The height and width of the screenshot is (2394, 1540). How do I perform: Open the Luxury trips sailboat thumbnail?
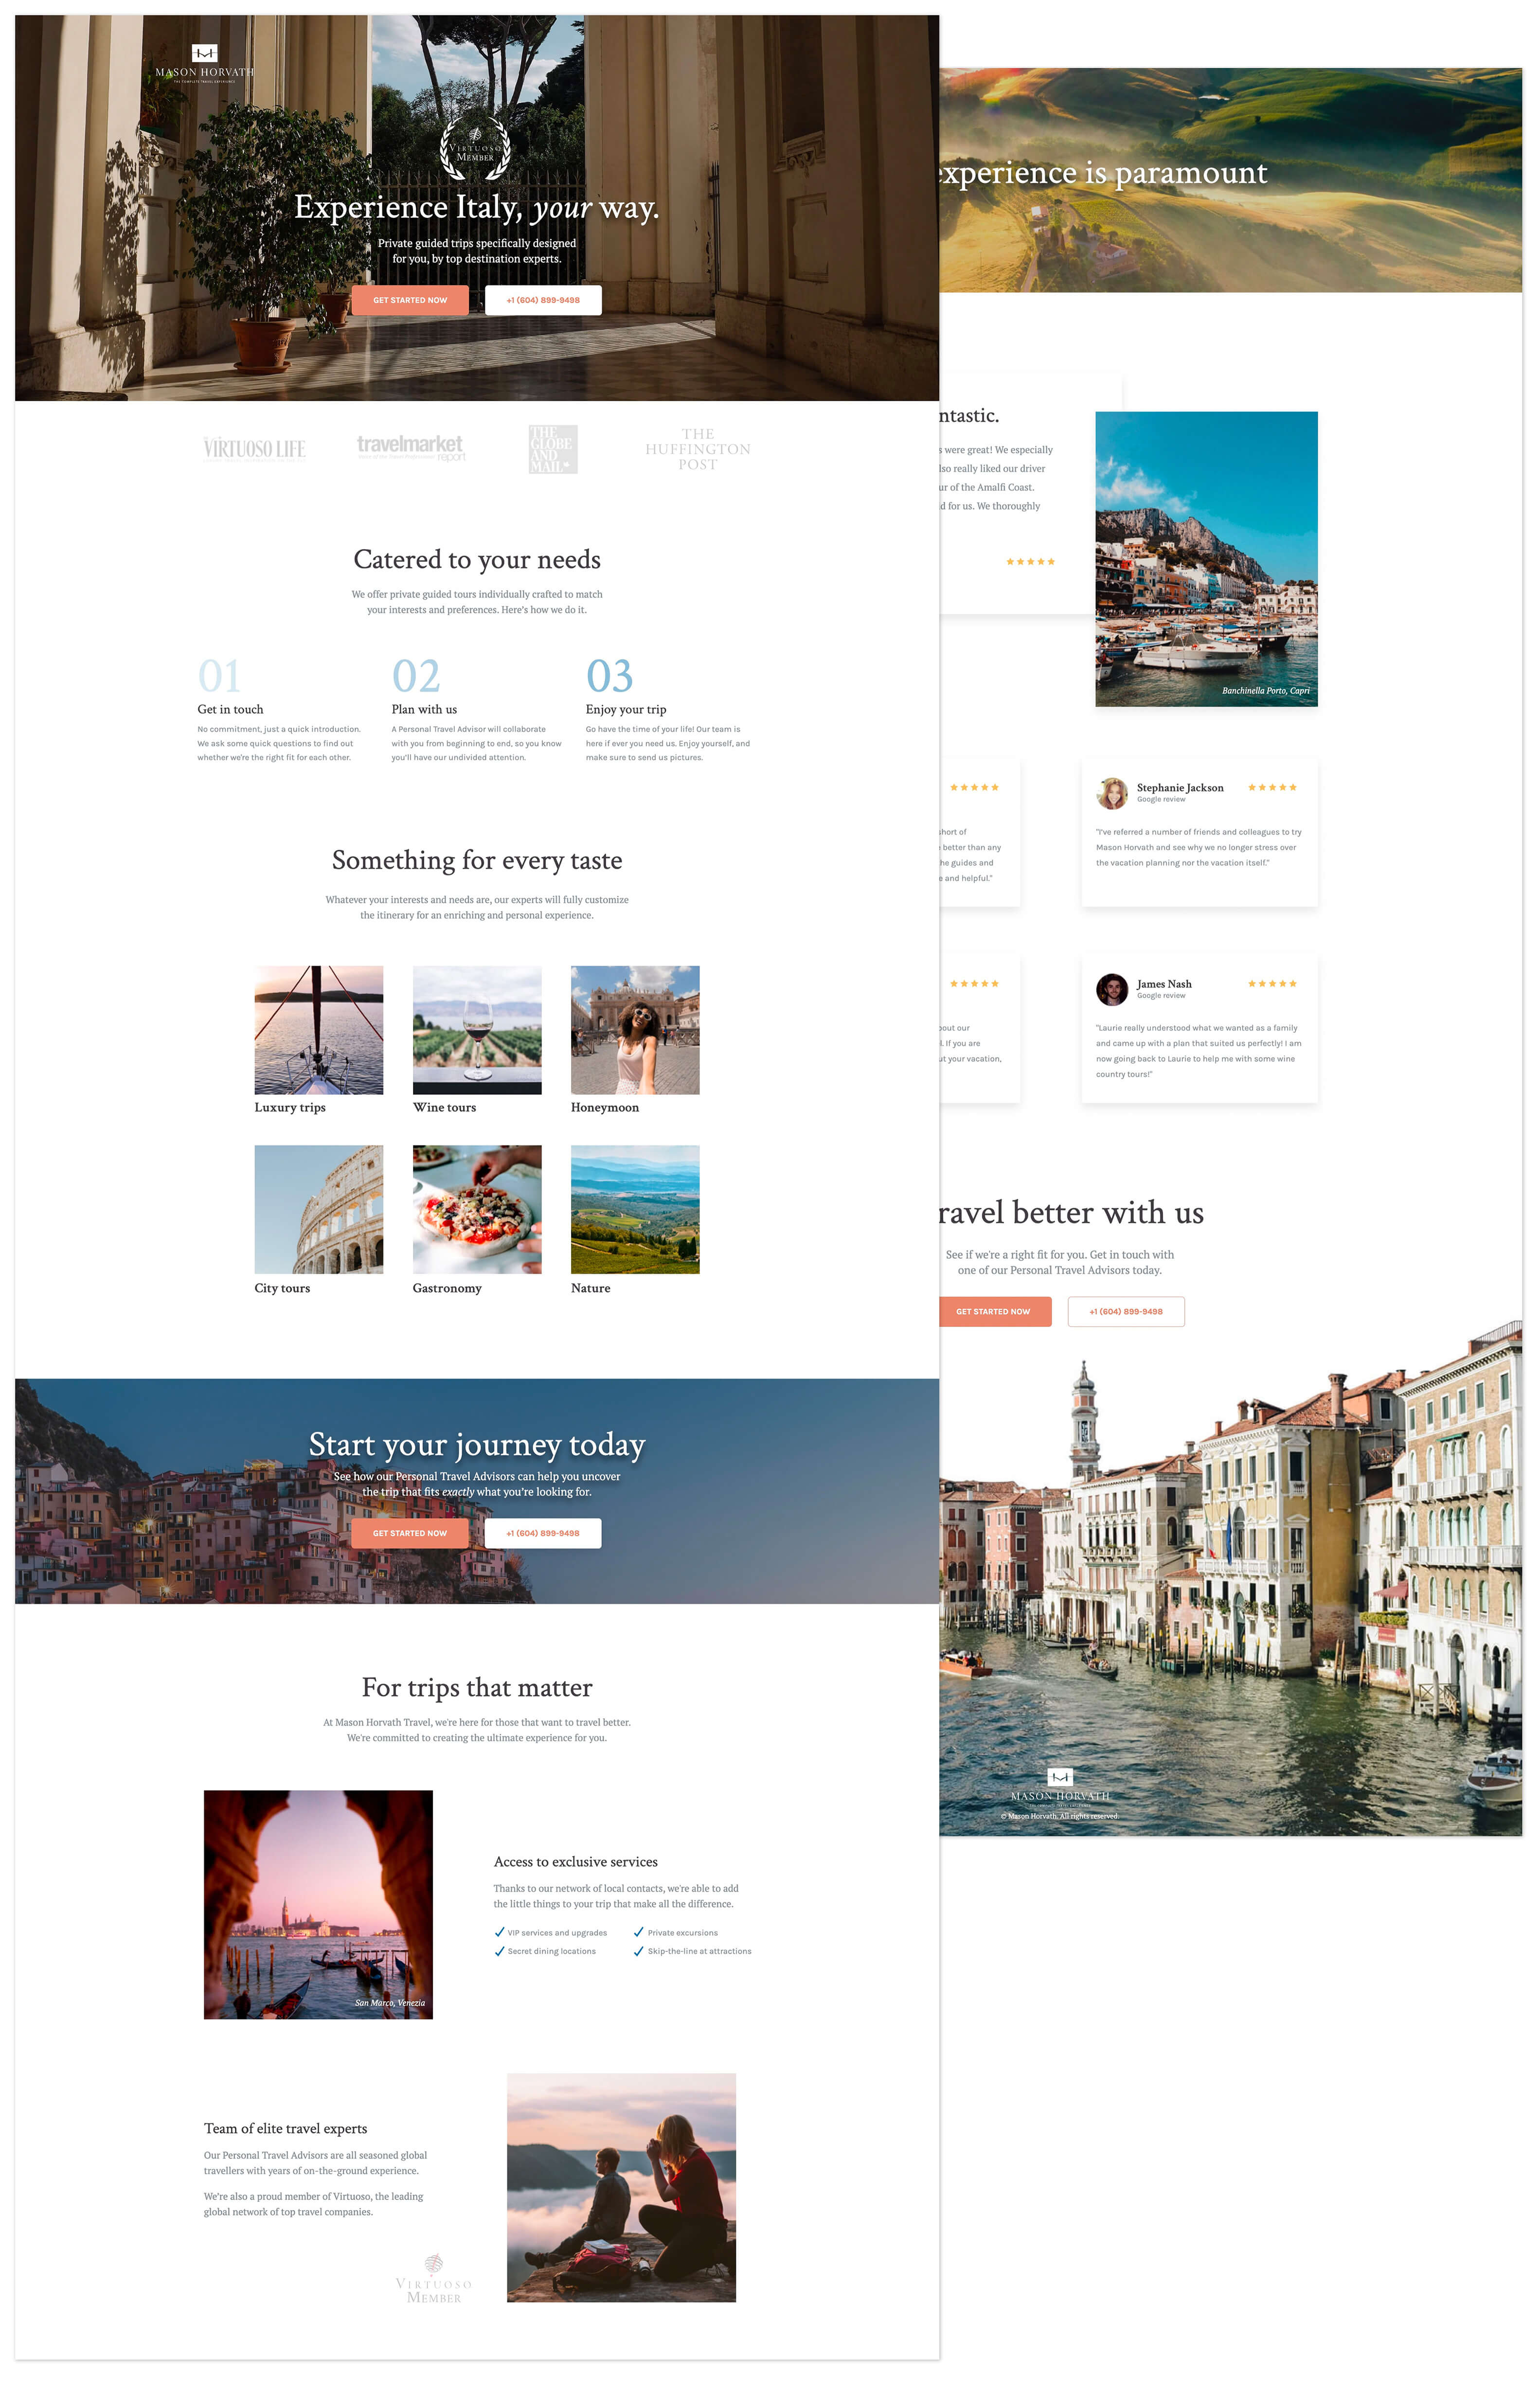[319, 1030]
